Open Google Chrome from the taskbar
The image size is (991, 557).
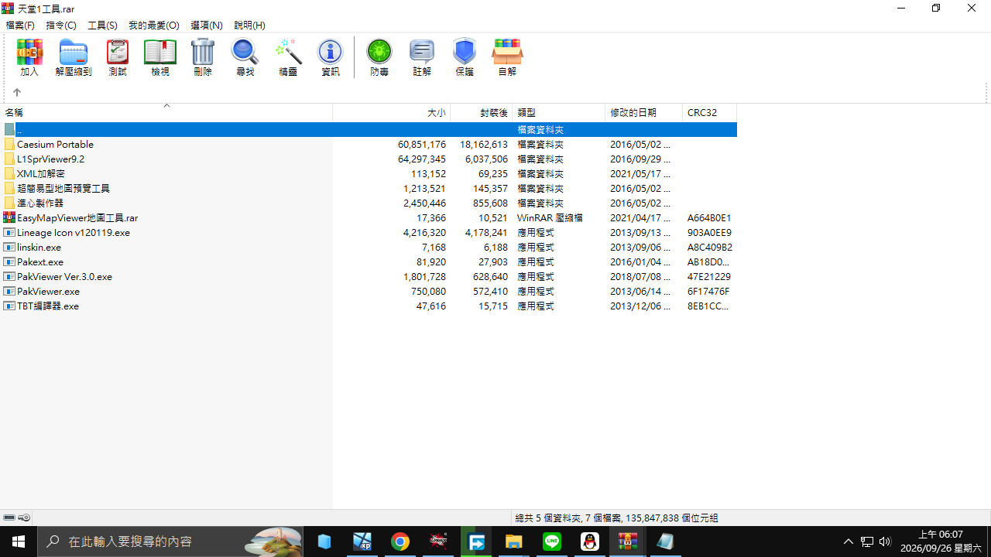tap(399, 542)
